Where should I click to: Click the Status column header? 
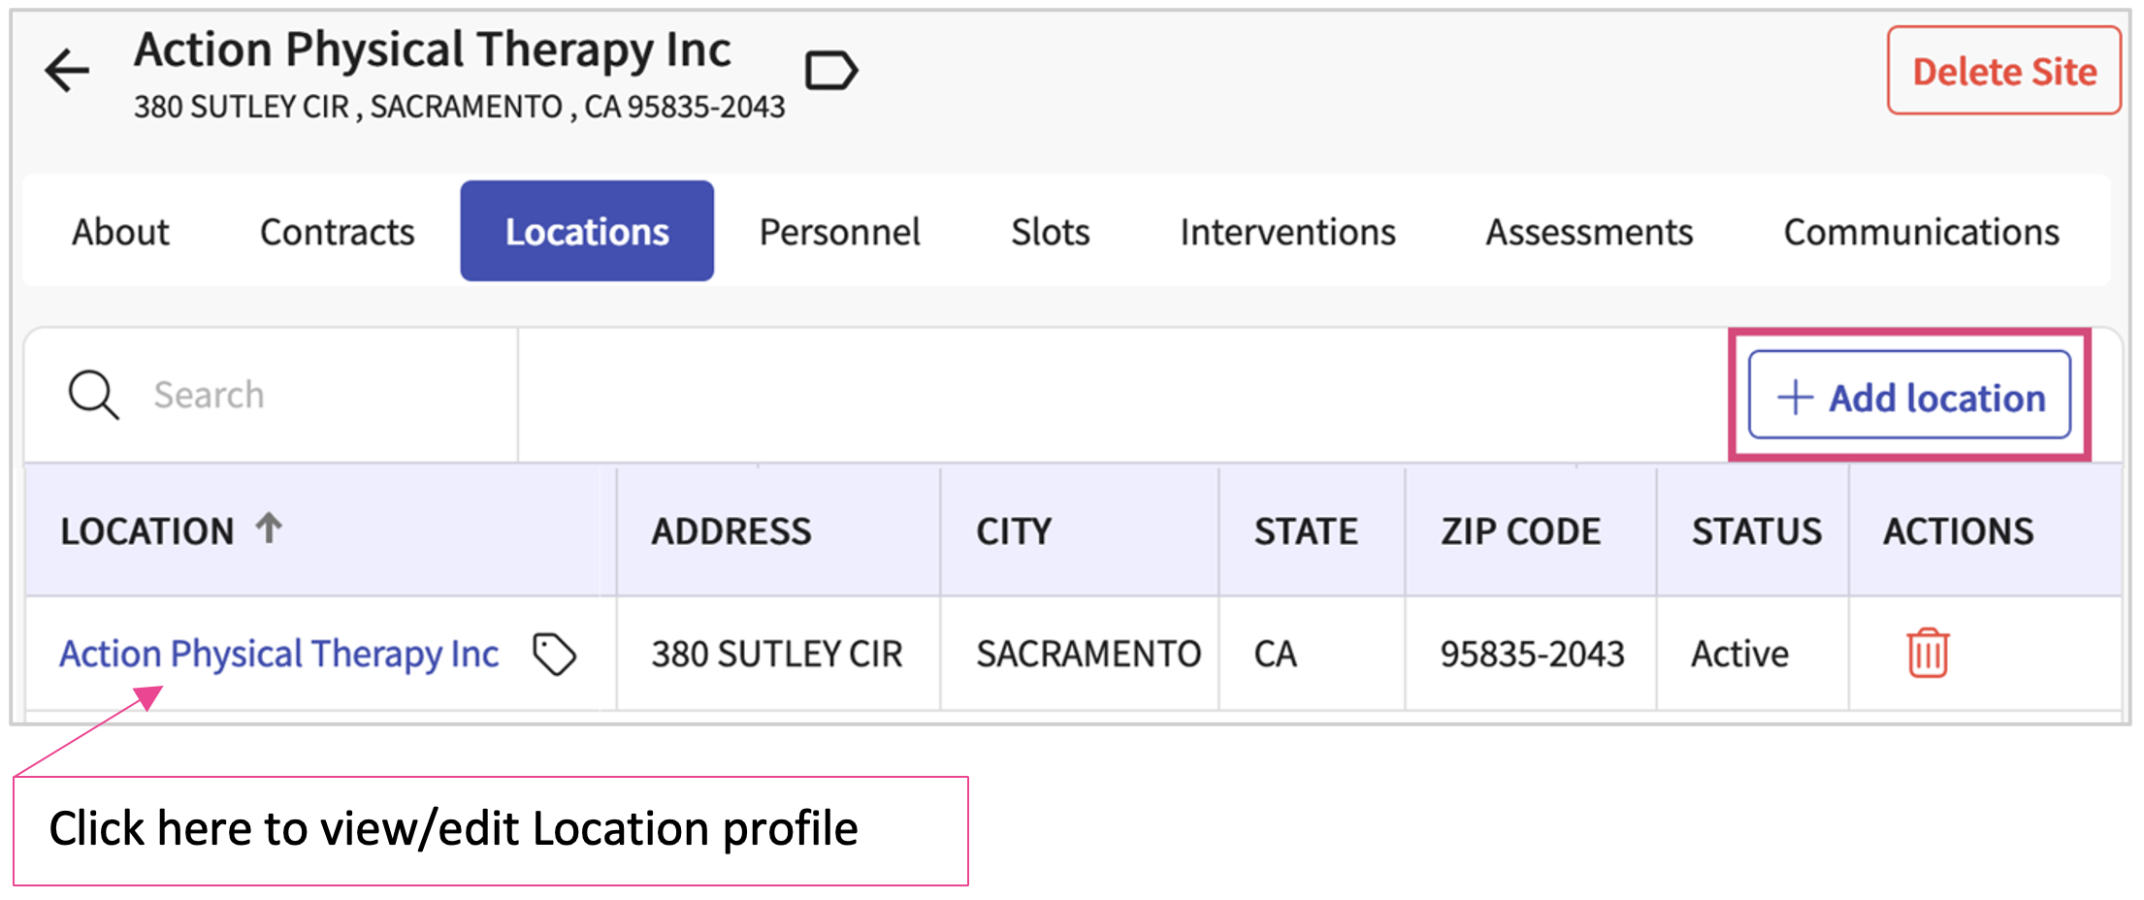1756,531
